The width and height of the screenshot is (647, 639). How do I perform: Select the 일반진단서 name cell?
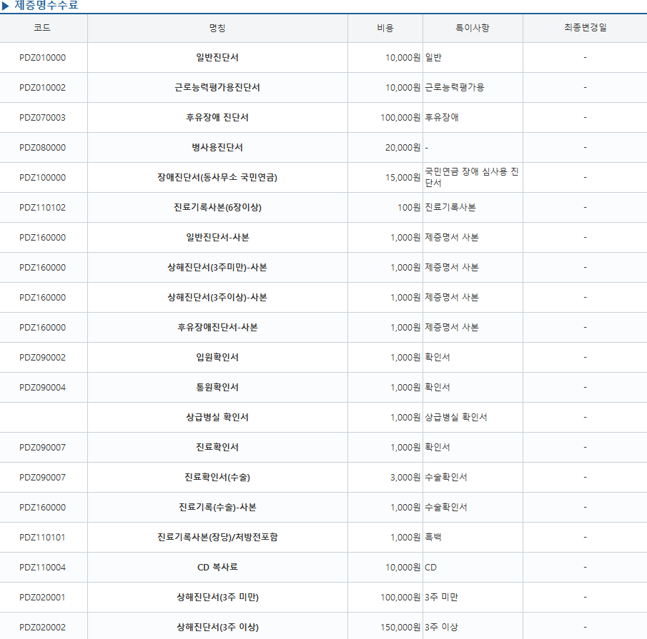217,57
